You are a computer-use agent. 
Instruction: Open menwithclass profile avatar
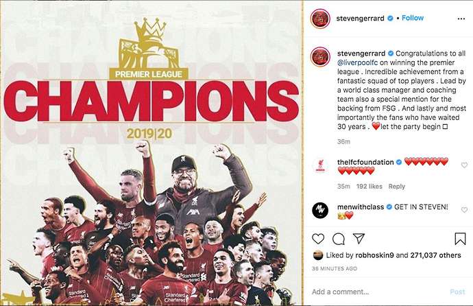[320, 210]
